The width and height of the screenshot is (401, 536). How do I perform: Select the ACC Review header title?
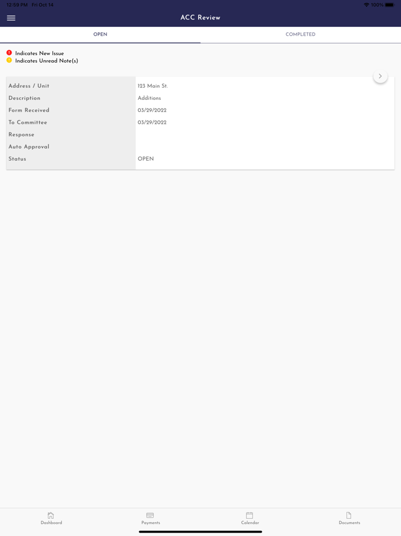200,18
